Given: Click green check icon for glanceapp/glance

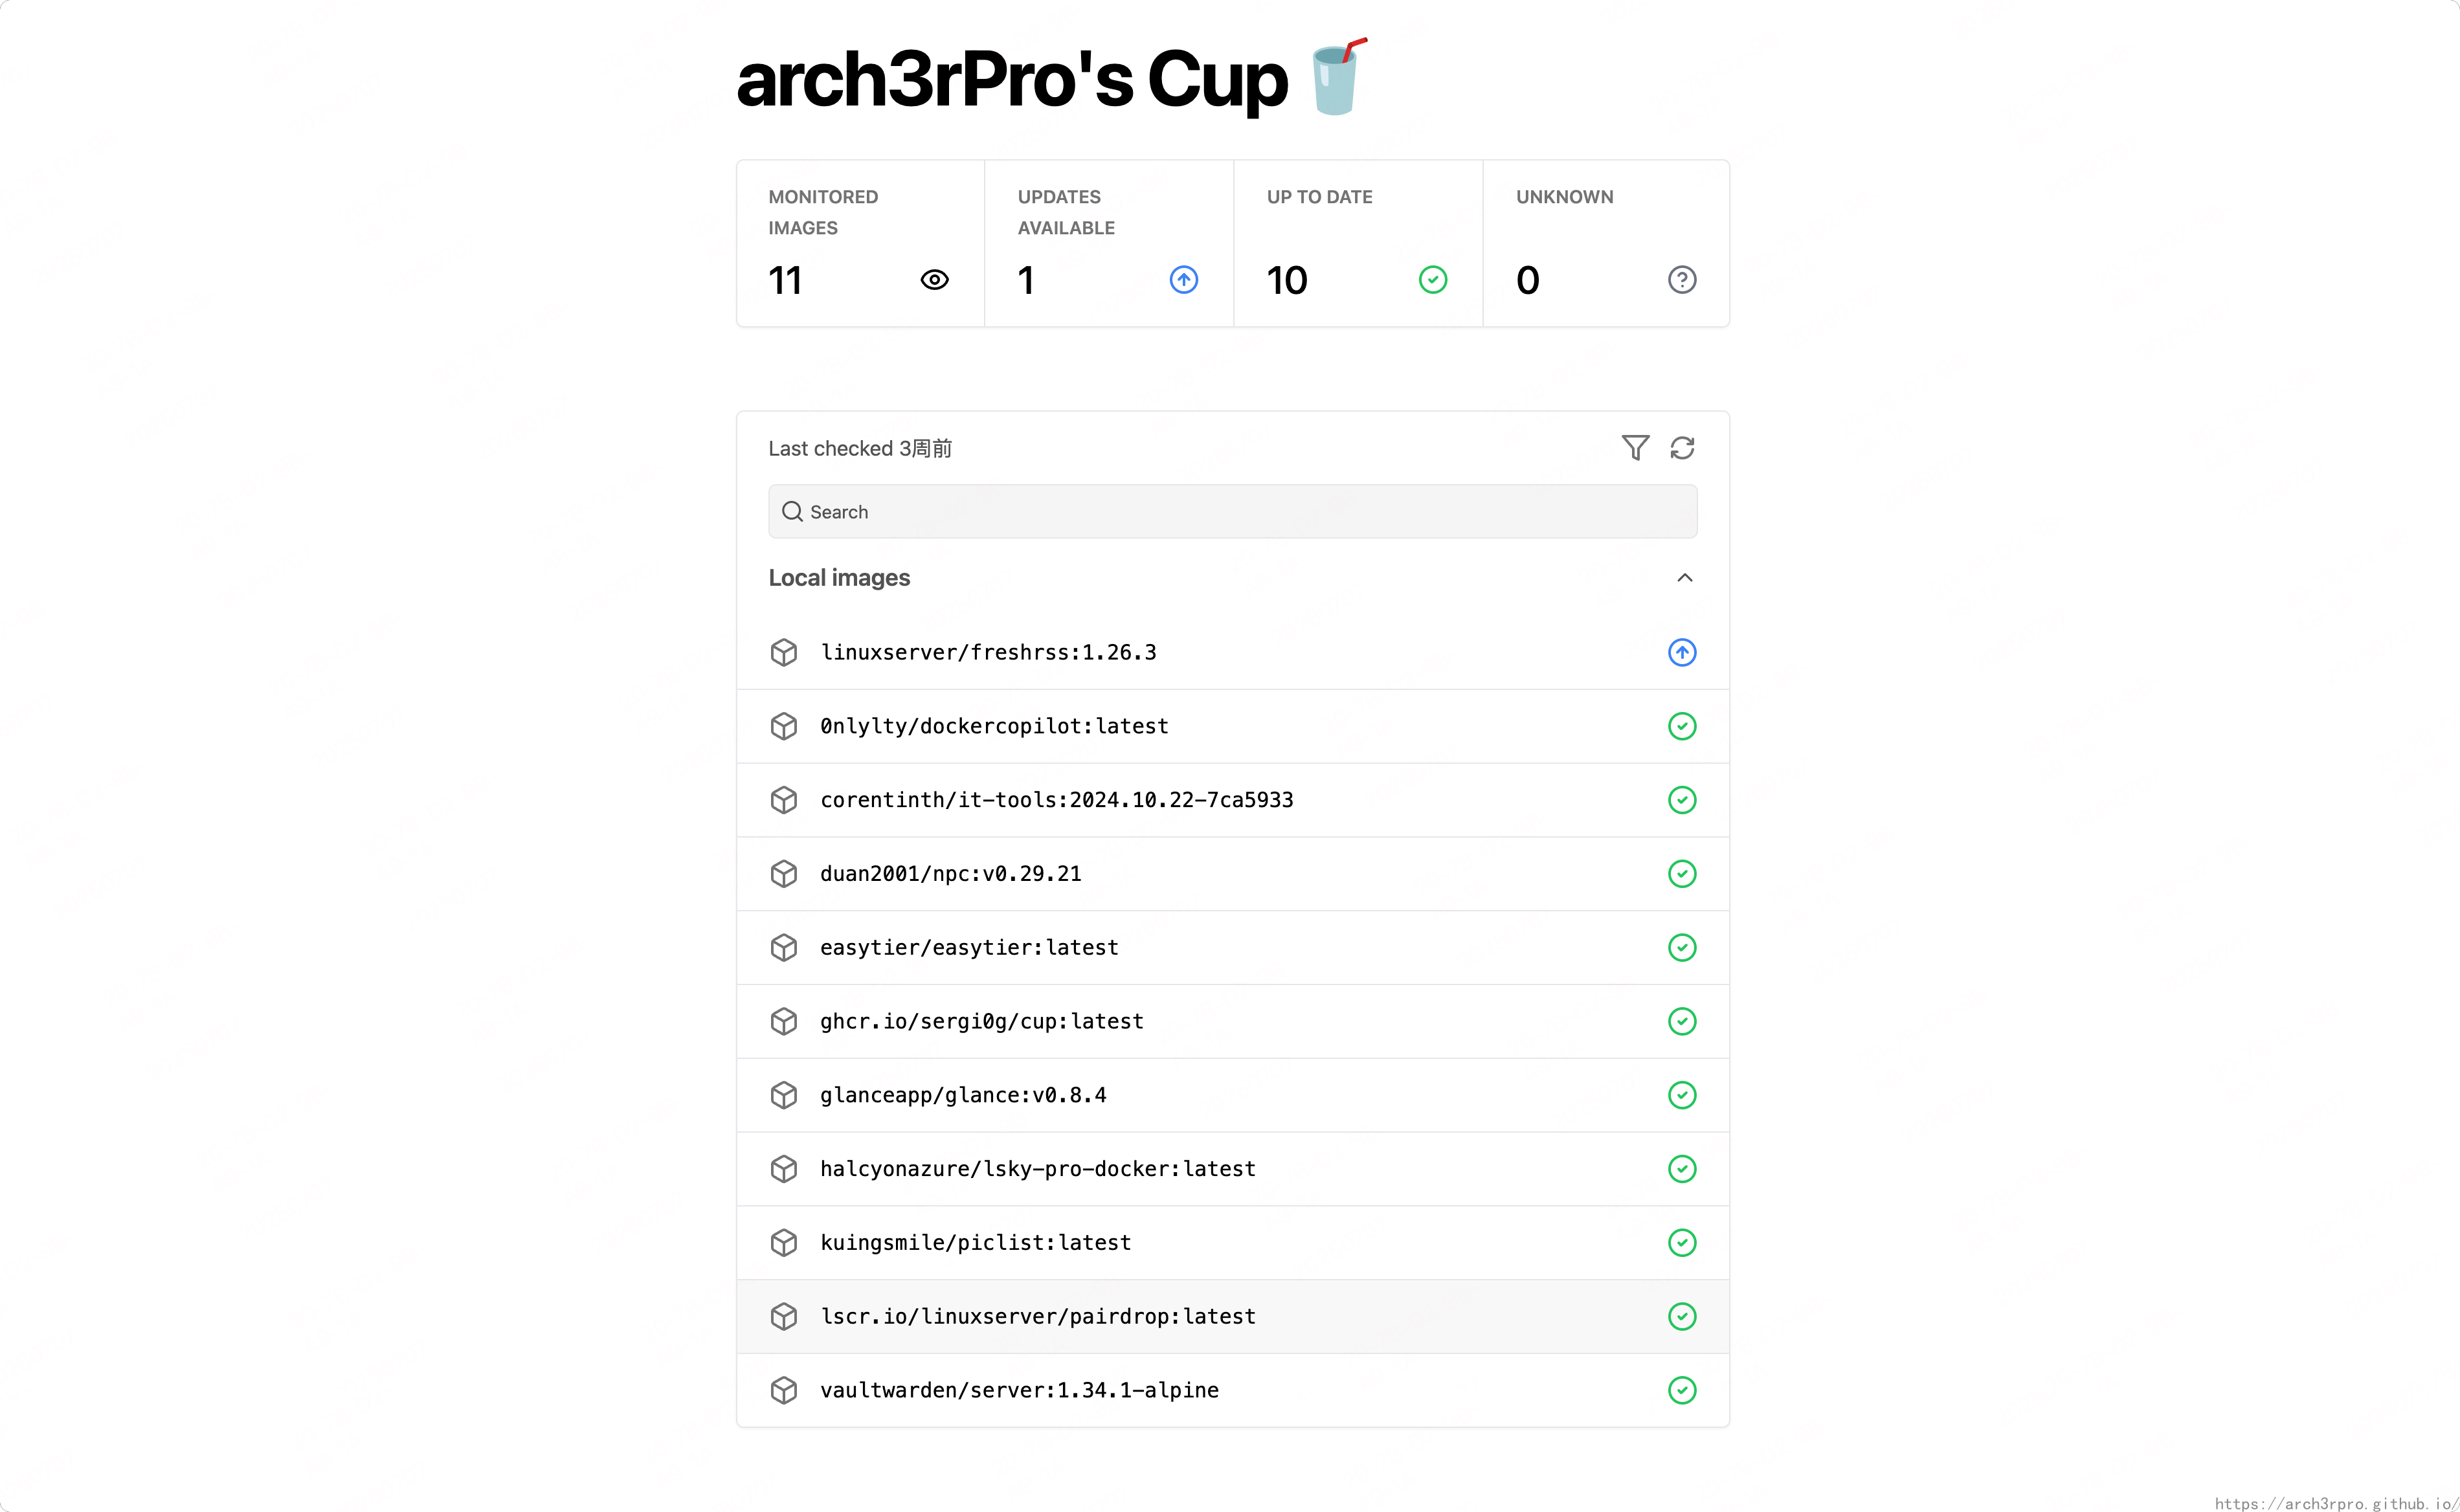Looking at the screenshot, I should [1682, 1095].
